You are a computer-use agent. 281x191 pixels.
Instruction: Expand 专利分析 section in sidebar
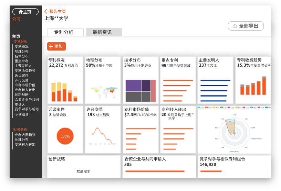click(x=21, y=41)
